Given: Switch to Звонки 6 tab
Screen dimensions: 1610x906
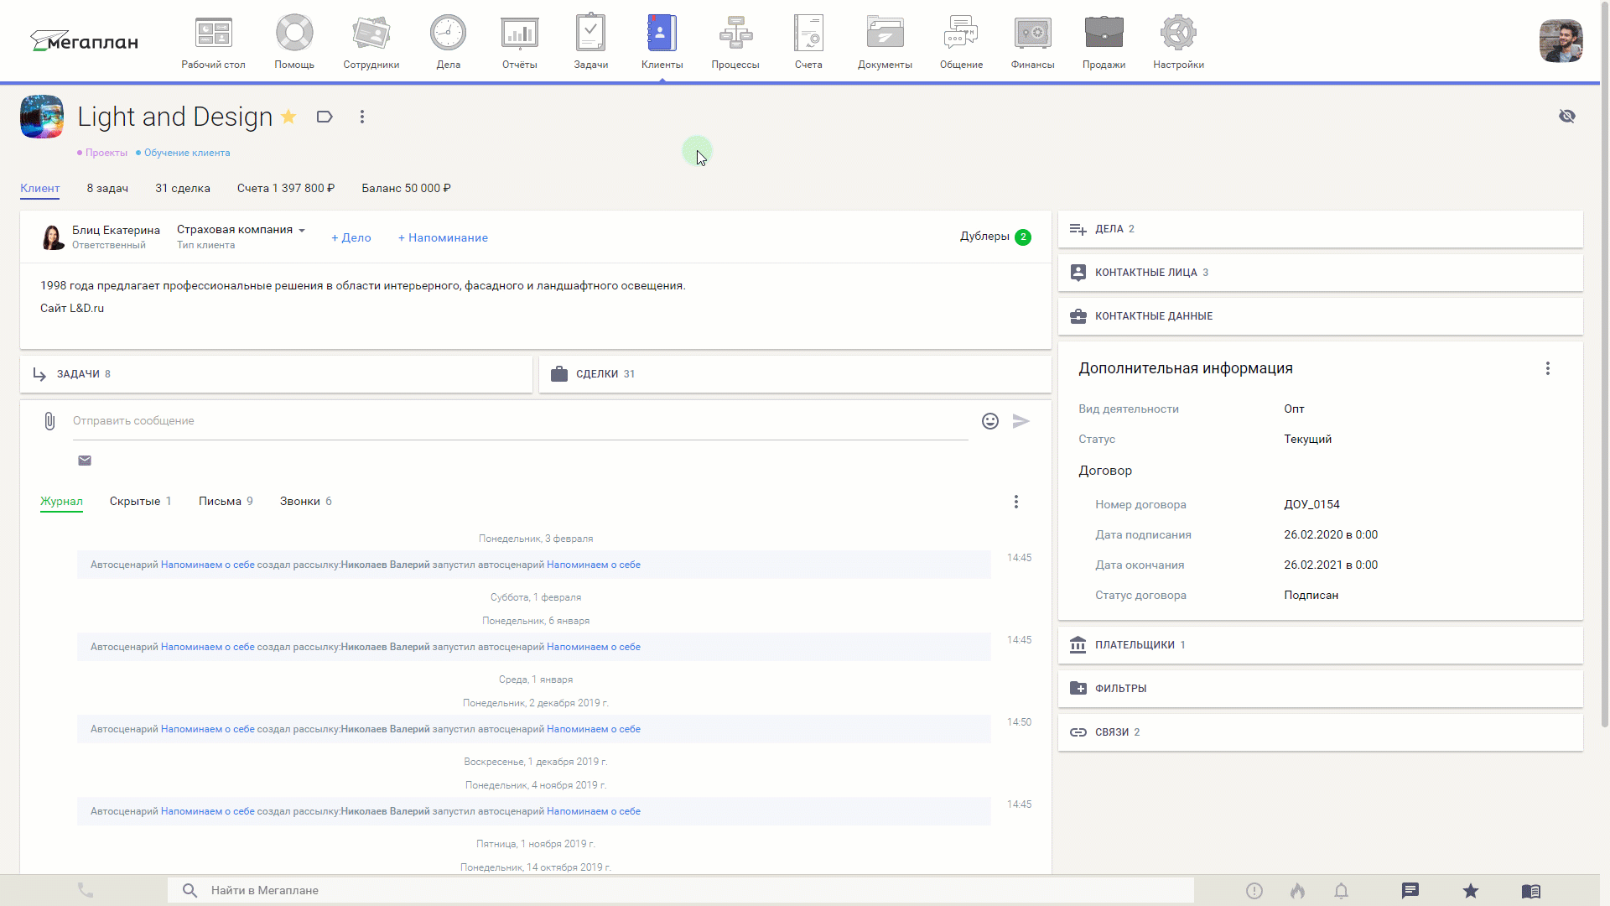Looking at the screenshot, I should coord(304,501).
